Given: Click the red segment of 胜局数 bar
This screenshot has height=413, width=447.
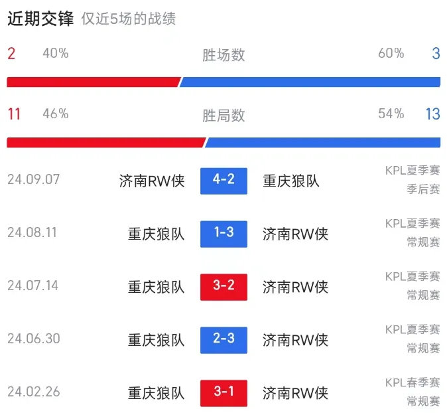Looking at the screenshot, I should coord(106,142).
